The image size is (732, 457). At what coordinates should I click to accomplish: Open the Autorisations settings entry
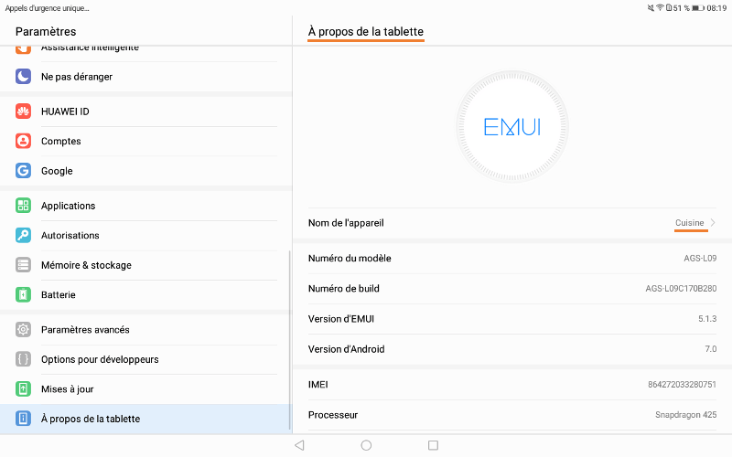146,235
